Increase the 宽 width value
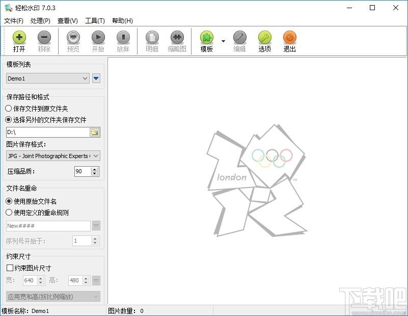This screenshot has width=408, height=316. 41,278
